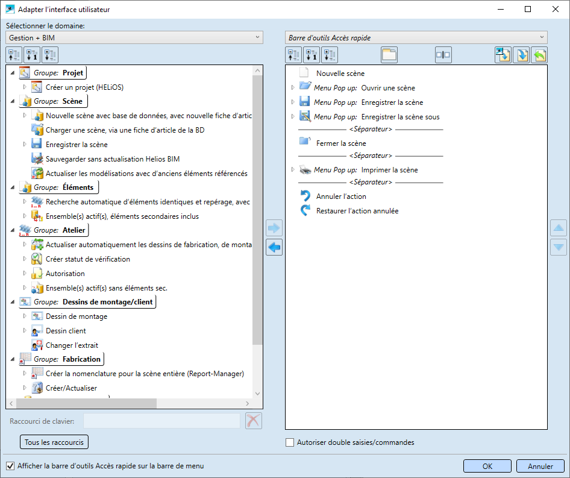The height and width of the screenshot is (478, 570).
Task: Click the left tree vertical scrollbar
Action: (x=257, y=210)
